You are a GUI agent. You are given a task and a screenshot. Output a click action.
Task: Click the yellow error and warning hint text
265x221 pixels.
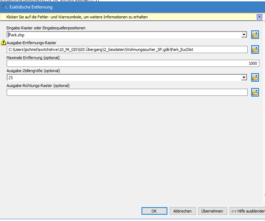77,17
